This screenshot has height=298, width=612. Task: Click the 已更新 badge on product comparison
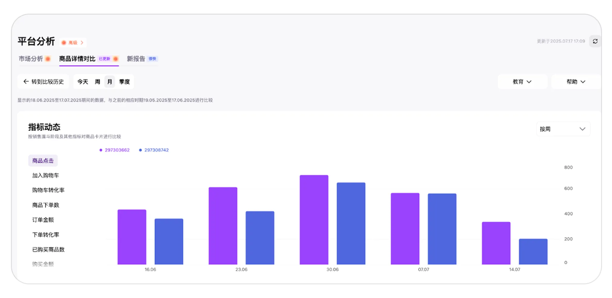(x=104, y=59)
